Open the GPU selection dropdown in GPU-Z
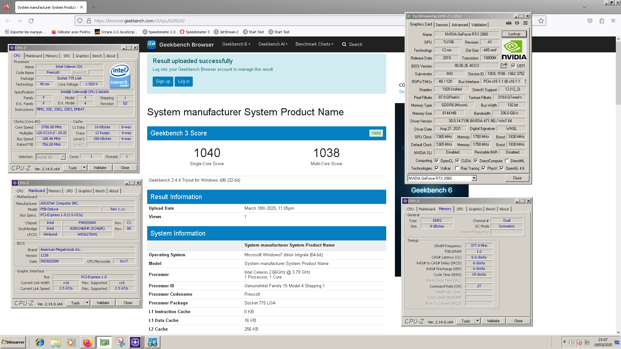 click(474, 178)
